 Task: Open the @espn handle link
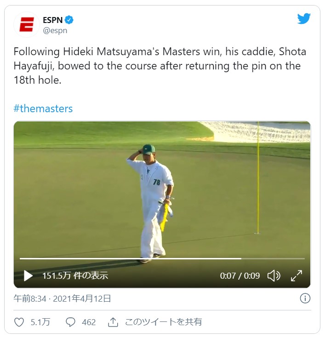pos(55,31)
